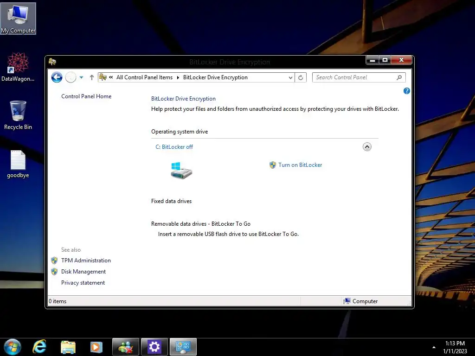Click the messenger people taskbar icon

pos(126,347)
